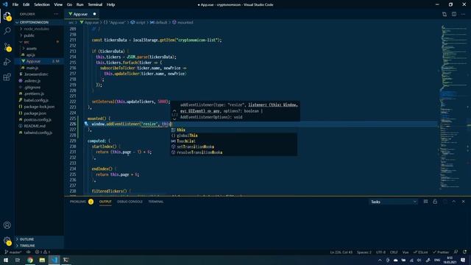
Task: Choose 'TouchList' autocomplete suggestion
Action: (234, 141)
